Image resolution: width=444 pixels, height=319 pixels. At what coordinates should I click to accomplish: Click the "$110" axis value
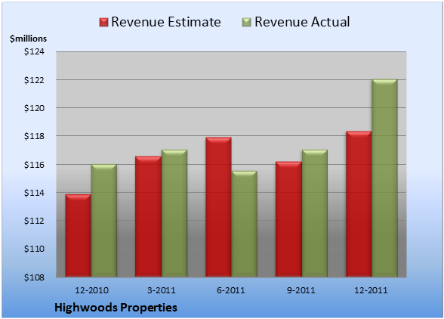point(34,249)
